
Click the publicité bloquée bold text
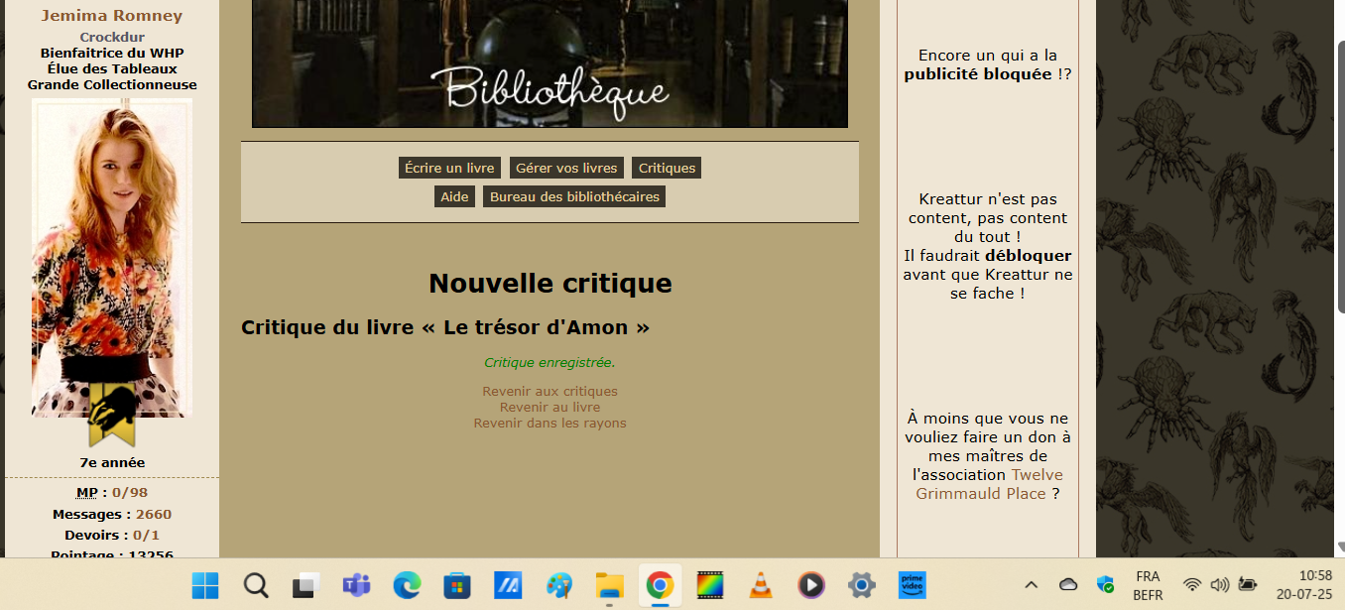coord(978,74)
